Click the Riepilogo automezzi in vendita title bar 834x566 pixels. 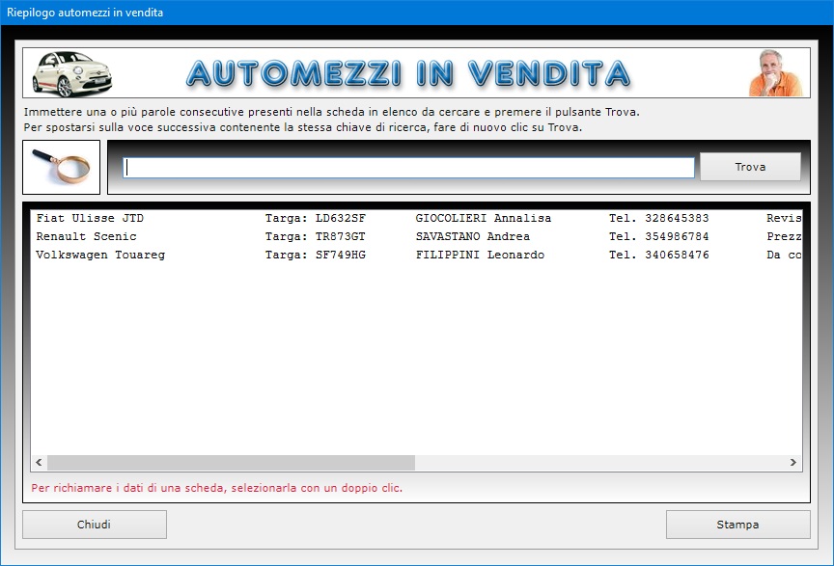(x=417, y=13)
